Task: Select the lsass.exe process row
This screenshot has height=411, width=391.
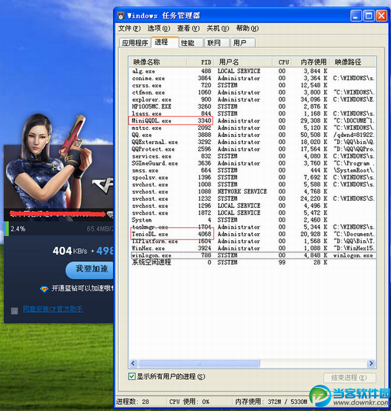Action: pos(253,114)
